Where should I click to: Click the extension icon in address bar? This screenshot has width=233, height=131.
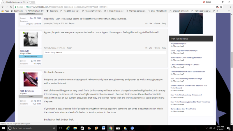(217, 7)
